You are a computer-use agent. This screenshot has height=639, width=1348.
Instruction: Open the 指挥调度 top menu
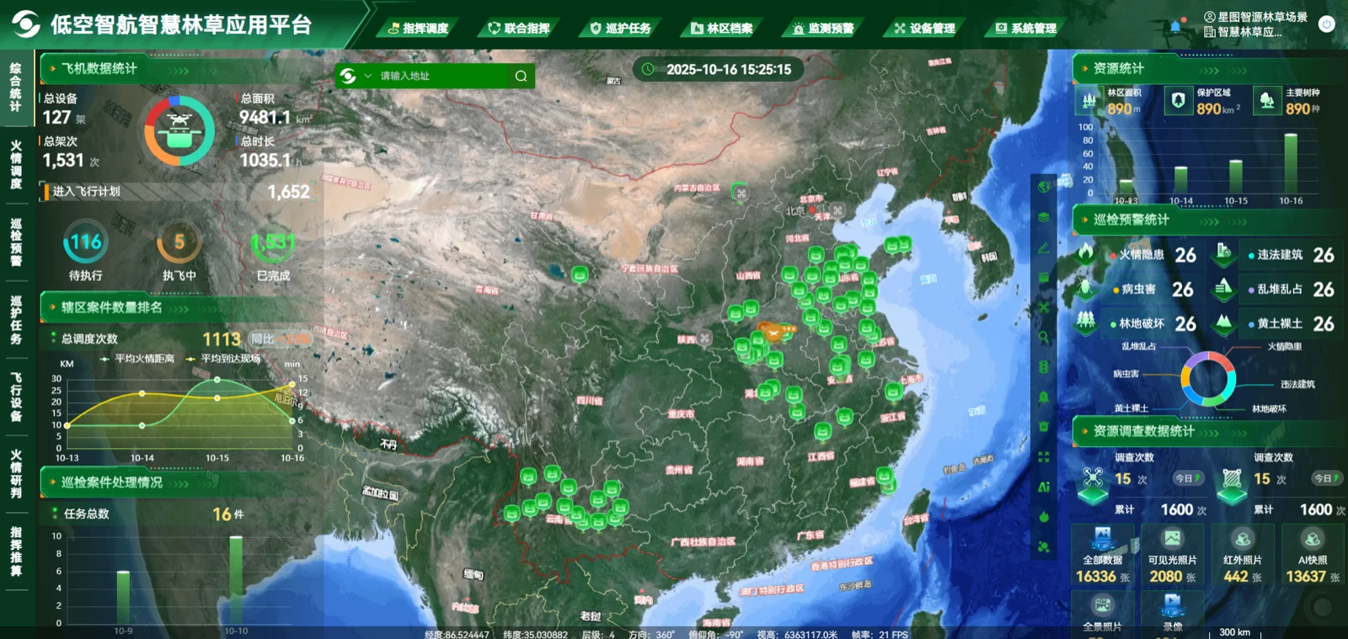coord(418,28)
